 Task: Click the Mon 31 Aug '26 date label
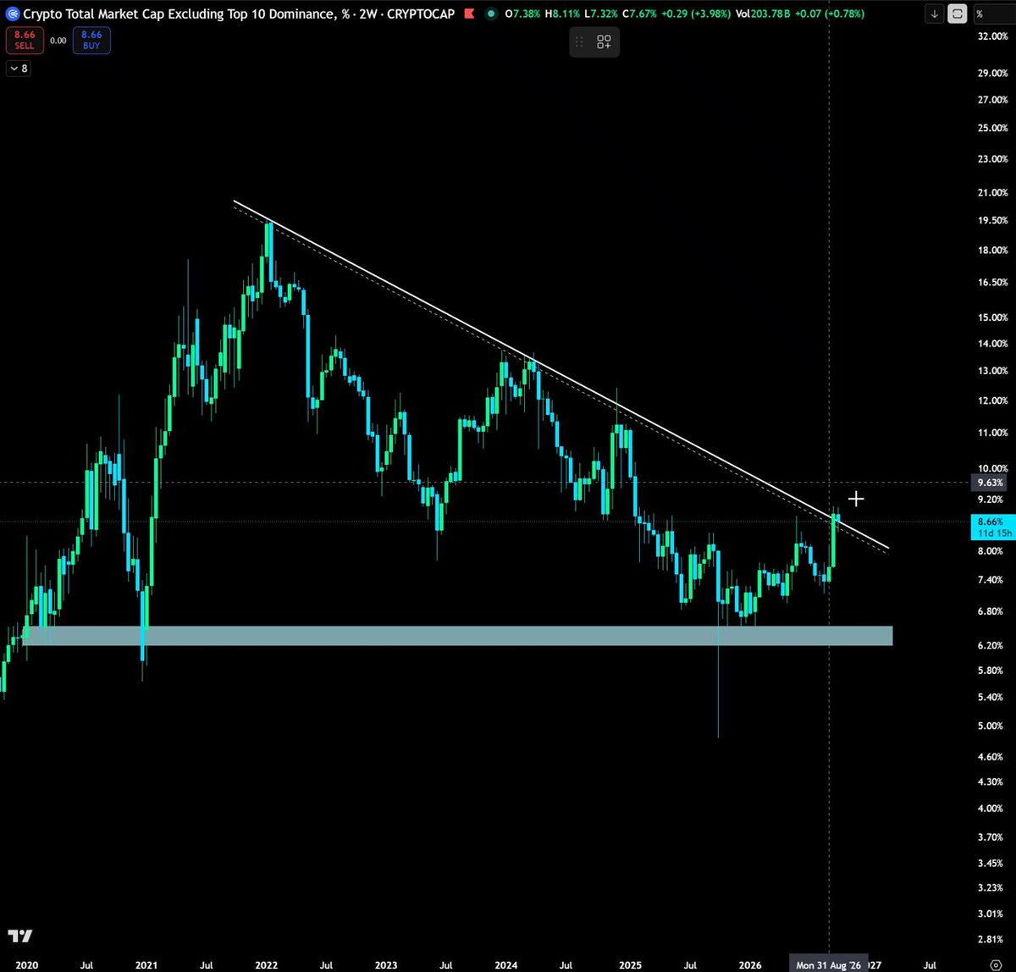click(829, 964)
